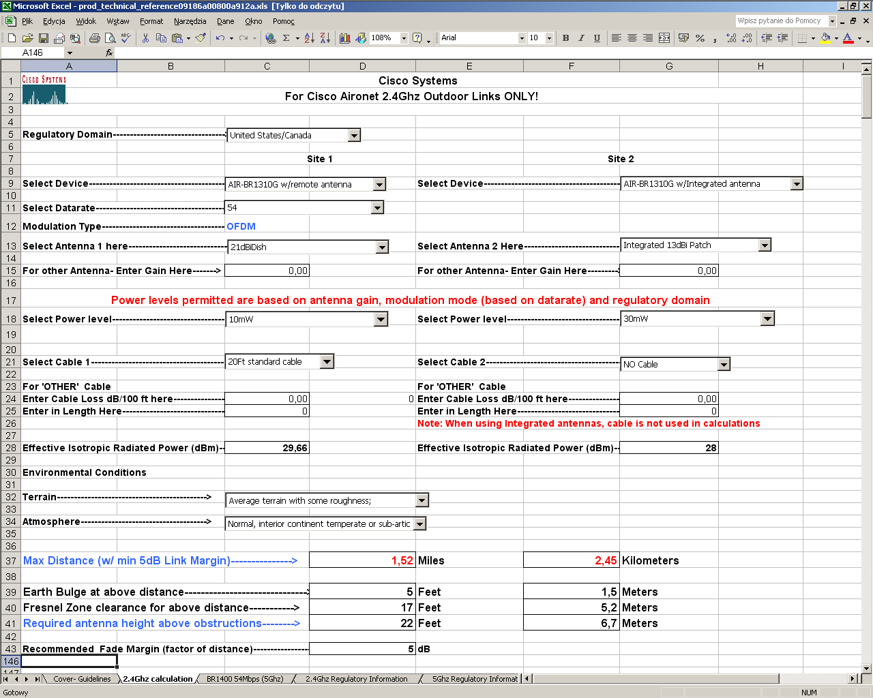Apply underline formatting
This screenshot has width=873, height=698.
597,38
